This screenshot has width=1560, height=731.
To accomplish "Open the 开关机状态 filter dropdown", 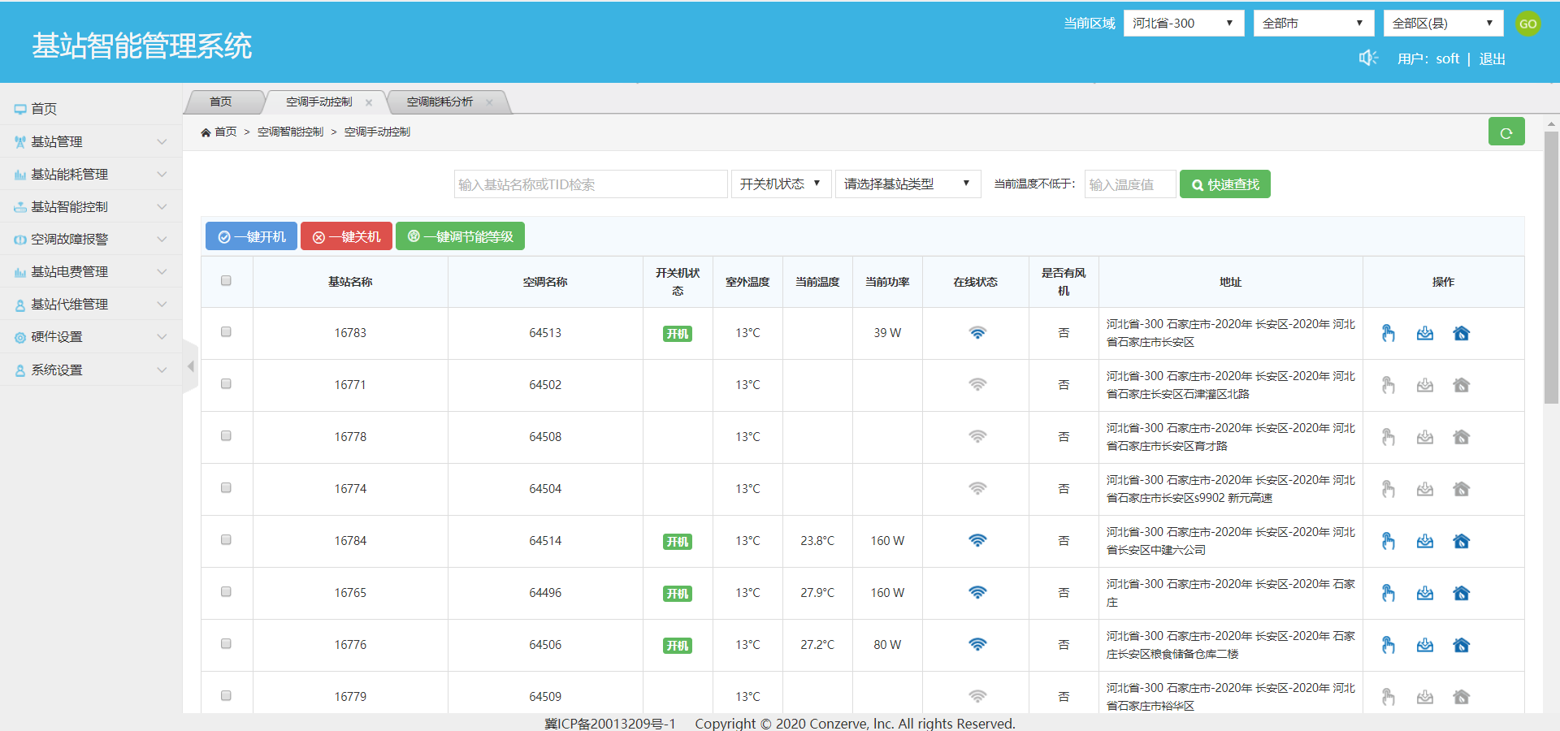I will click(781, 184).
